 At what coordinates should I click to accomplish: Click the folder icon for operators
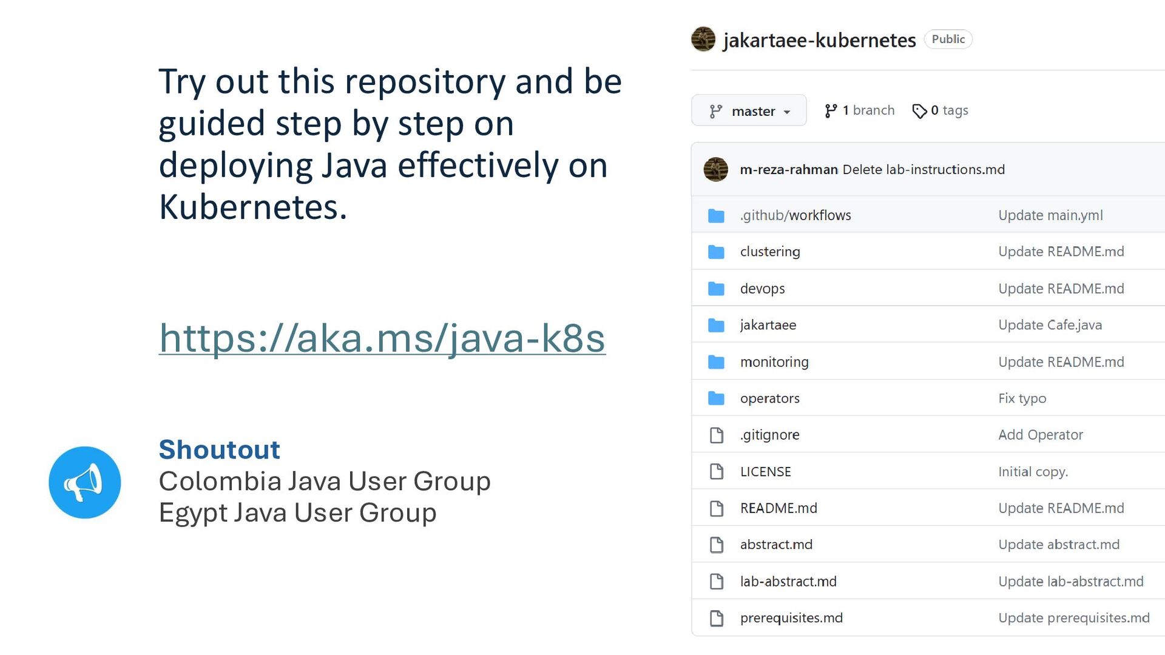pyautogui.click(x=716, y=398)
